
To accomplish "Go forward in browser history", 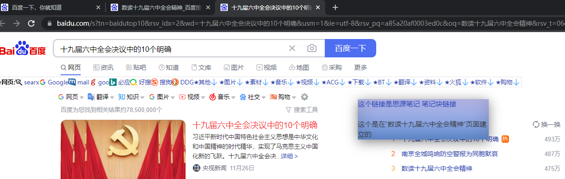I will tap(16, 23).
